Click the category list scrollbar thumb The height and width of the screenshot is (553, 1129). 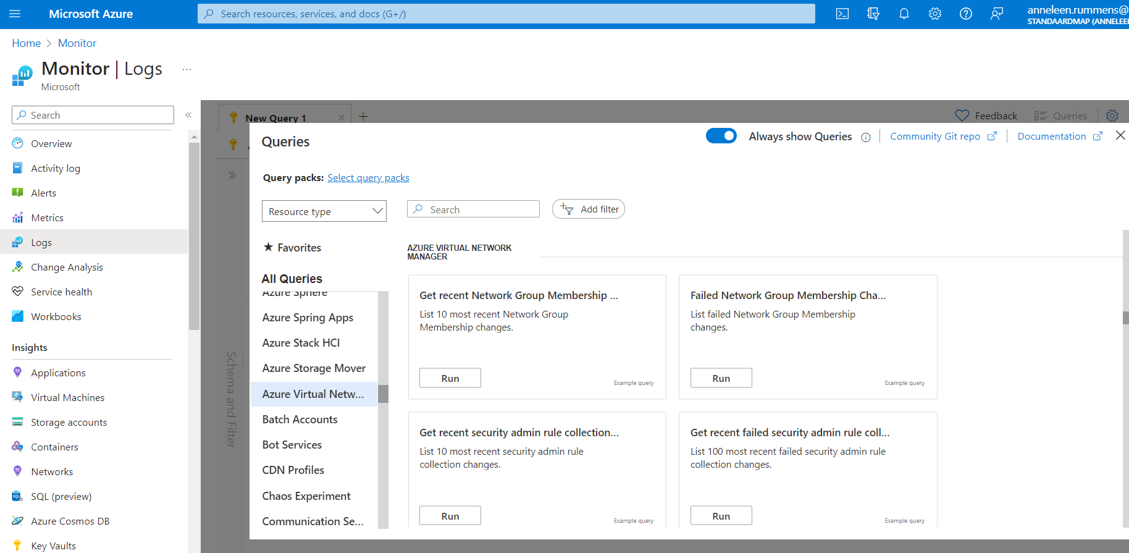coord(383,394)
